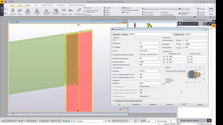Switch to the Сталь ribbon tab
223x125 pixels.
12,5
